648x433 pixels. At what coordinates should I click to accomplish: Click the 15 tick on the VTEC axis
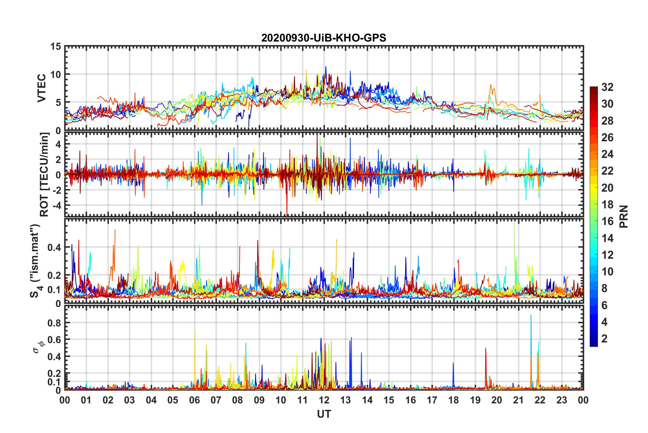(x=56, y=46)
